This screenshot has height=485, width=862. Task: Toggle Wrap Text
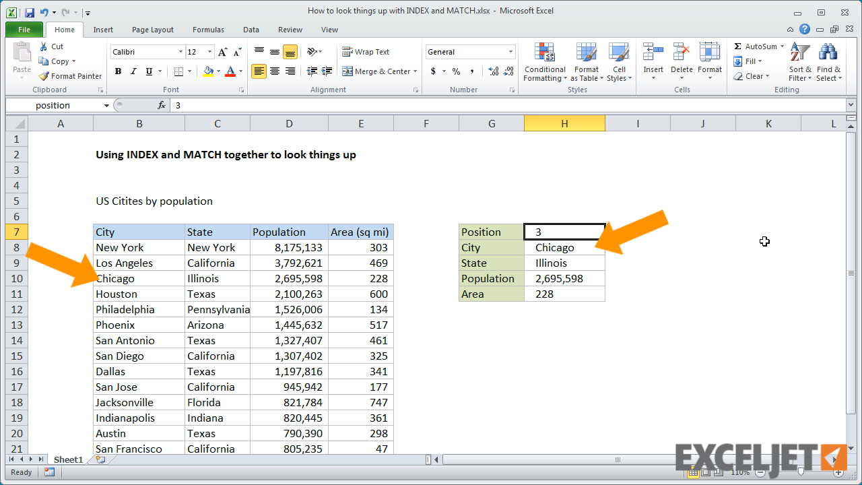tap(366, 52)
